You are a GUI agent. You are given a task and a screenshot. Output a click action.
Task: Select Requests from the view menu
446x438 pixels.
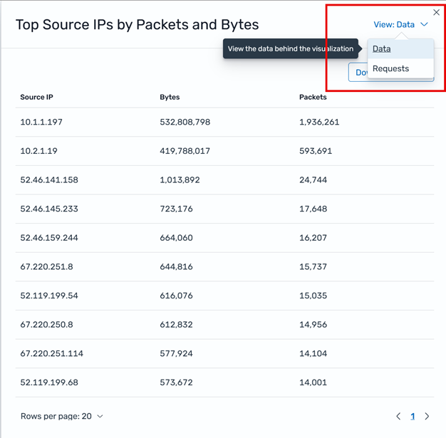(400, 68)
